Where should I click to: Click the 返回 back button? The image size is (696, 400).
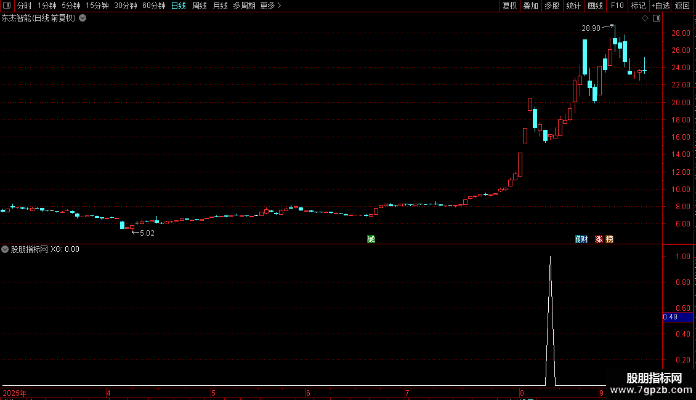(x=682, y=6)
